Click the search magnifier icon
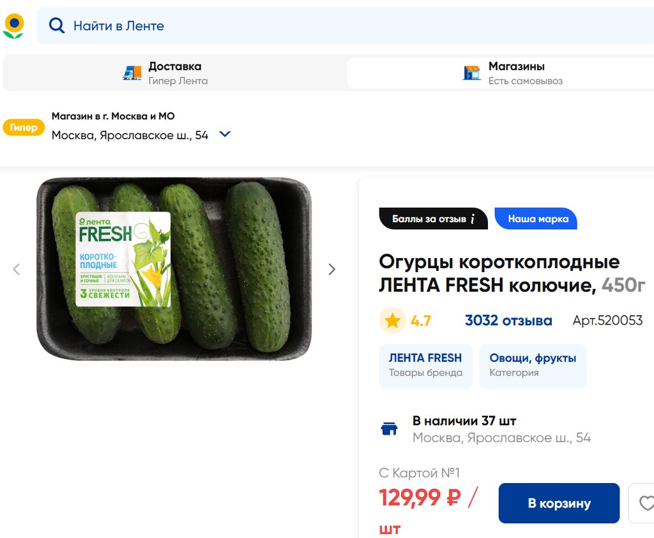The height and width of the screenshot is (538, 654). [57, 26]
